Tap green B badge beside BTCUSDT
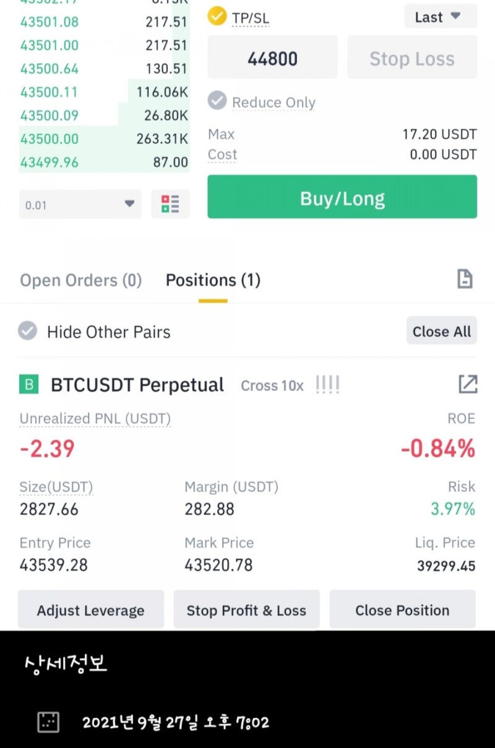This screenshot has width=495, height=748. coord(29,385)
